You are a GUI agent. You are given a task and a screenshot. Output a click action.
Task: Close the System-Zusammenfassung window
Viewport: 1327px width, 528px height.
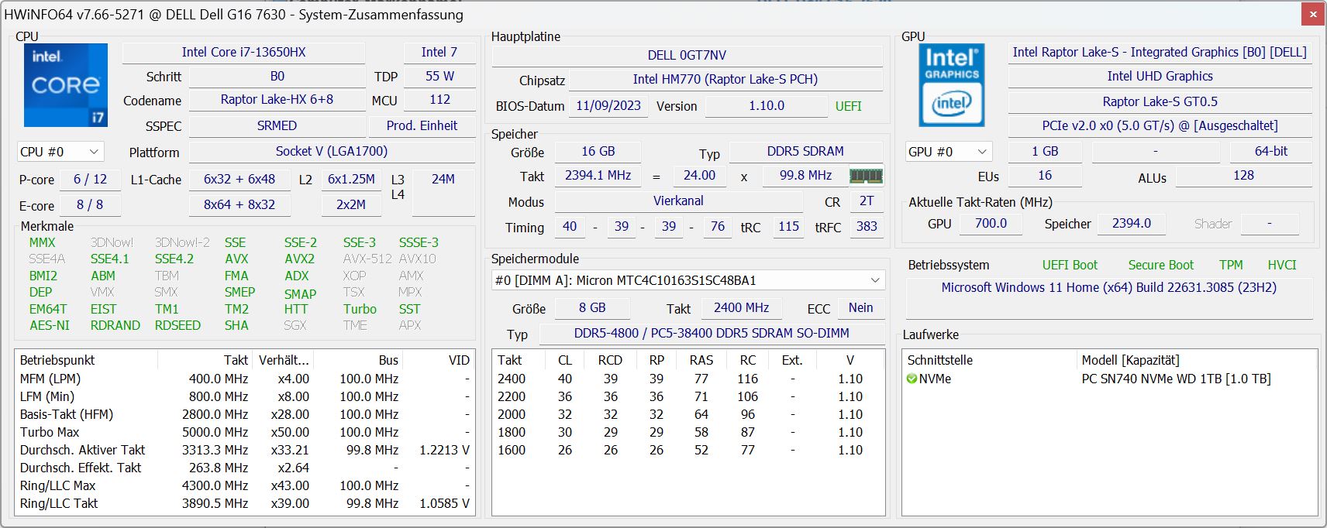[1313, 14]
